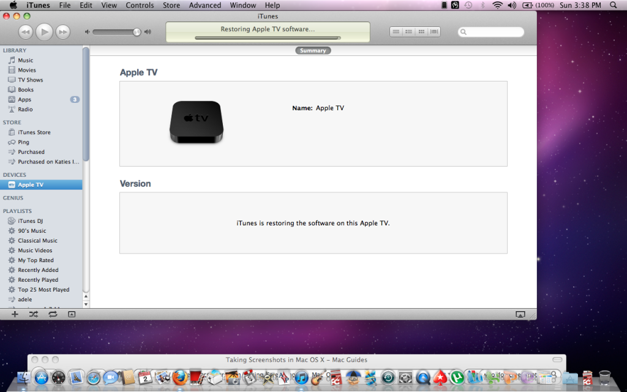
Task: Open the Apple menu
Action: pyautogui.click(x=13, y=5)
